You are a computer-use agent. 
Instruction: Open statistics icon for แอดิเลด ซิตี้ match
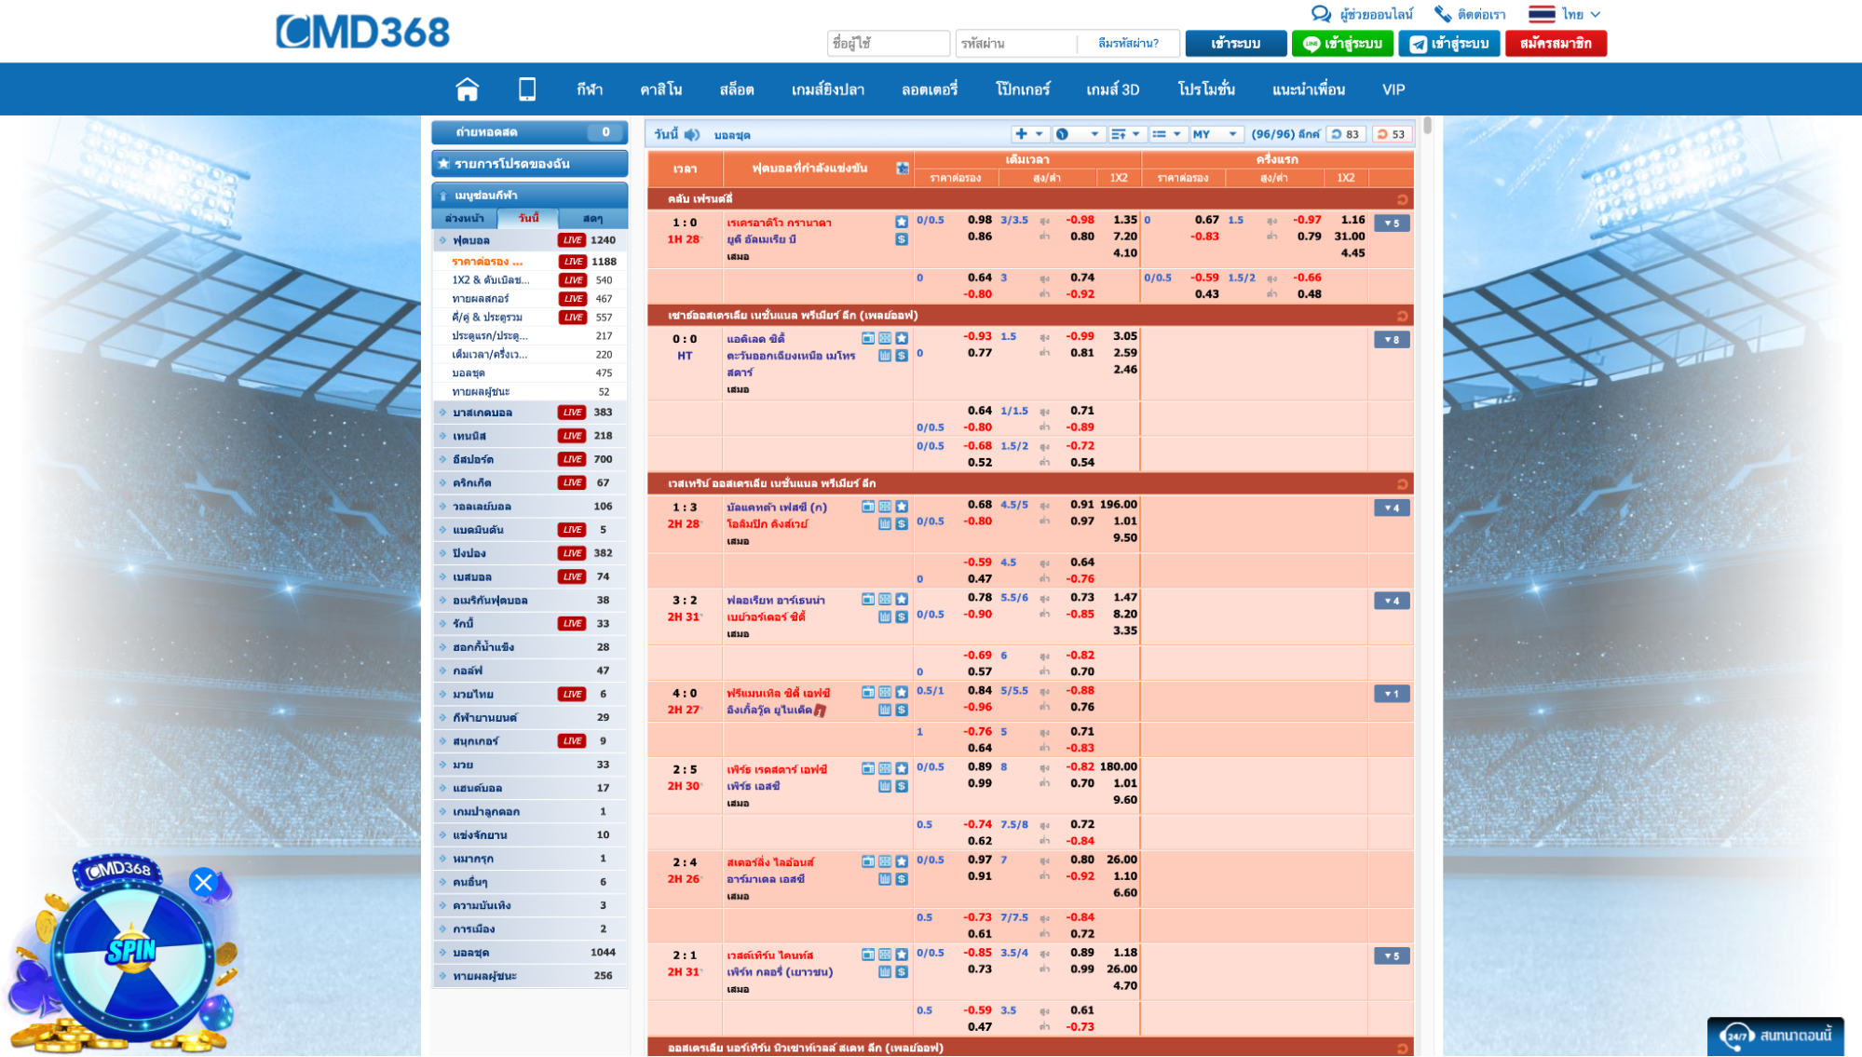[x=885, y=356]
